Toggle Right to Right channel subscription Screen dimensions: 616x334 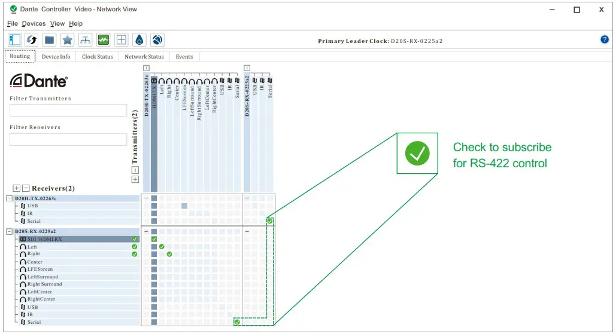pos(169,254)
